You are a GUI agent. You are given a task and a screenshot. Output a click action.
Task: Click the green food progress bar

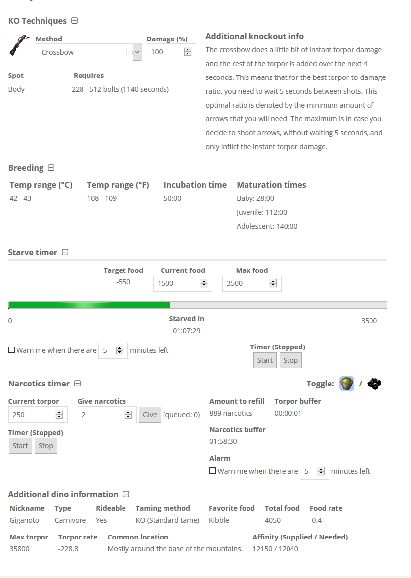pos(89,305)
